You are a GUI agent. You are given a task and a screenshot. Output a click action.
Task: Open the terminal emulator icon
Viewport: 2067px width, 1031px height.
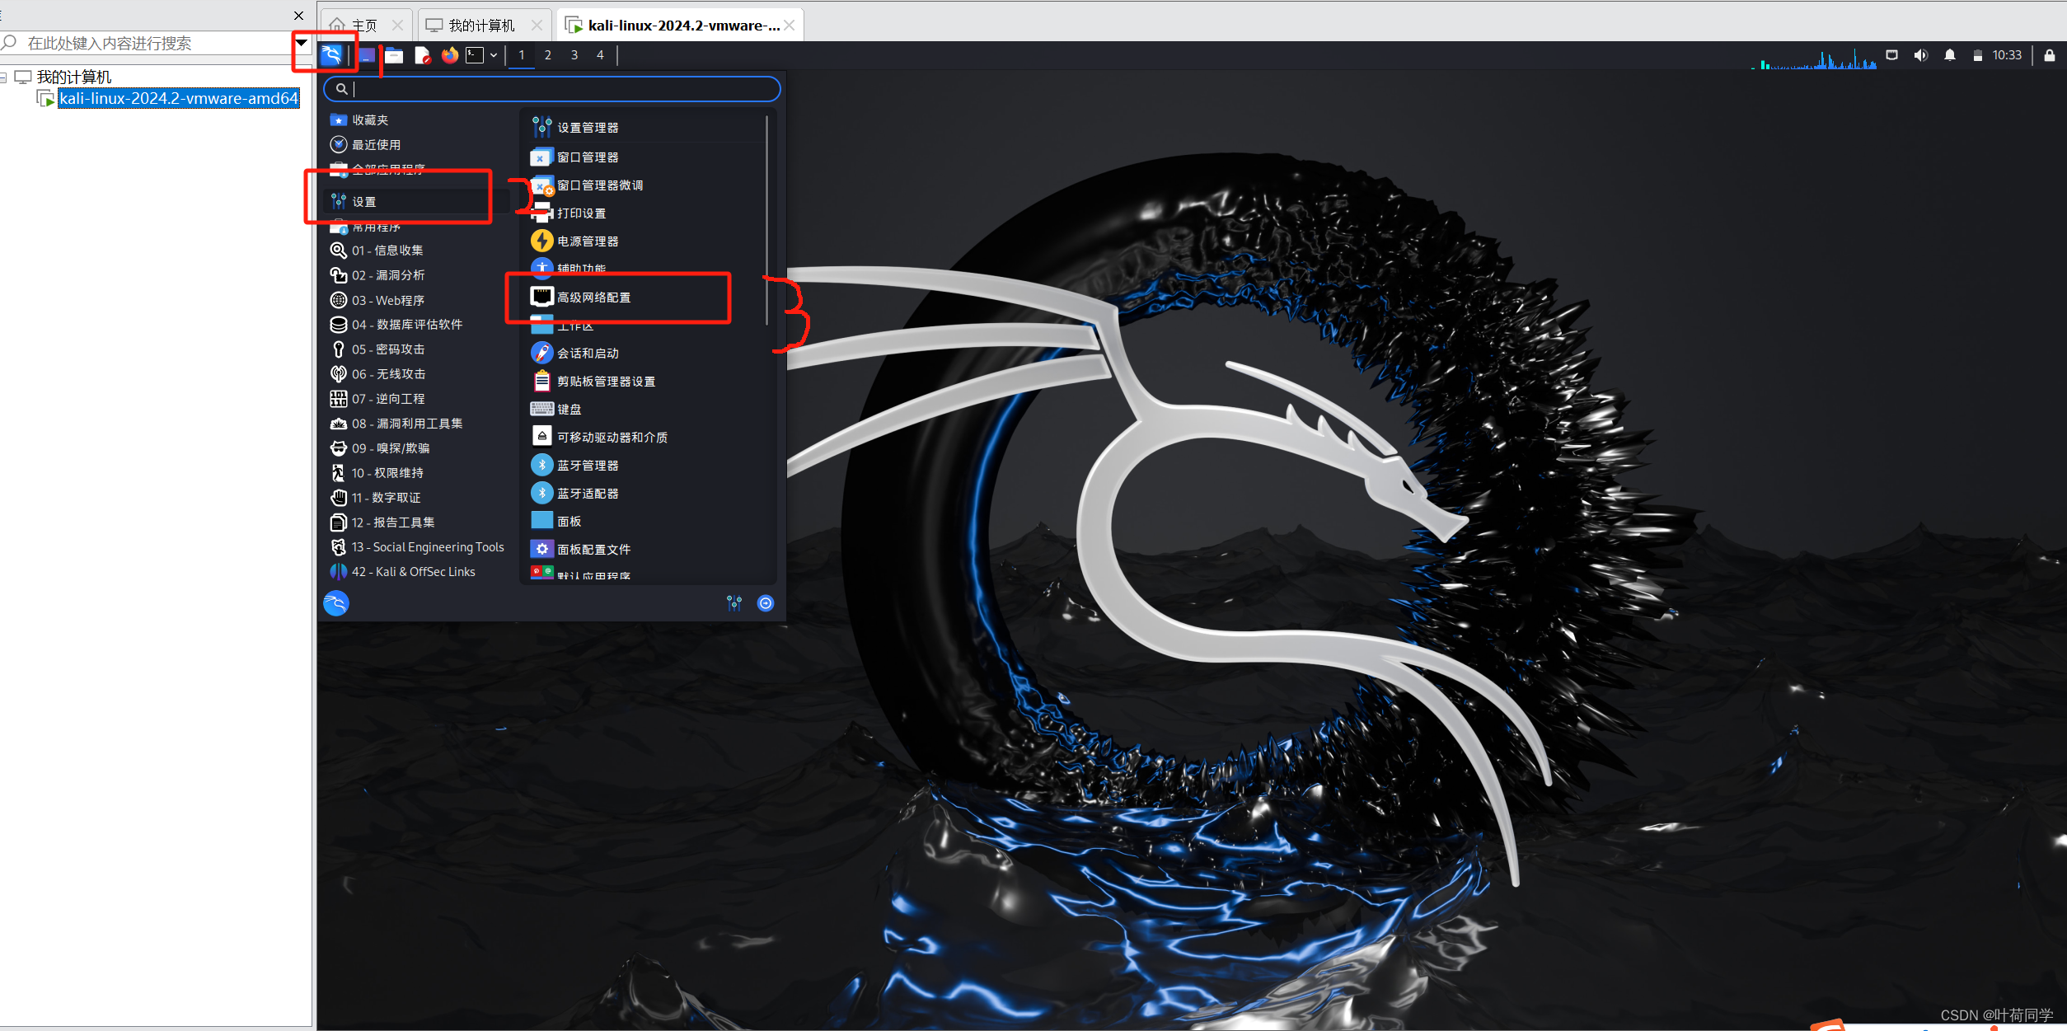pos(475,55)
